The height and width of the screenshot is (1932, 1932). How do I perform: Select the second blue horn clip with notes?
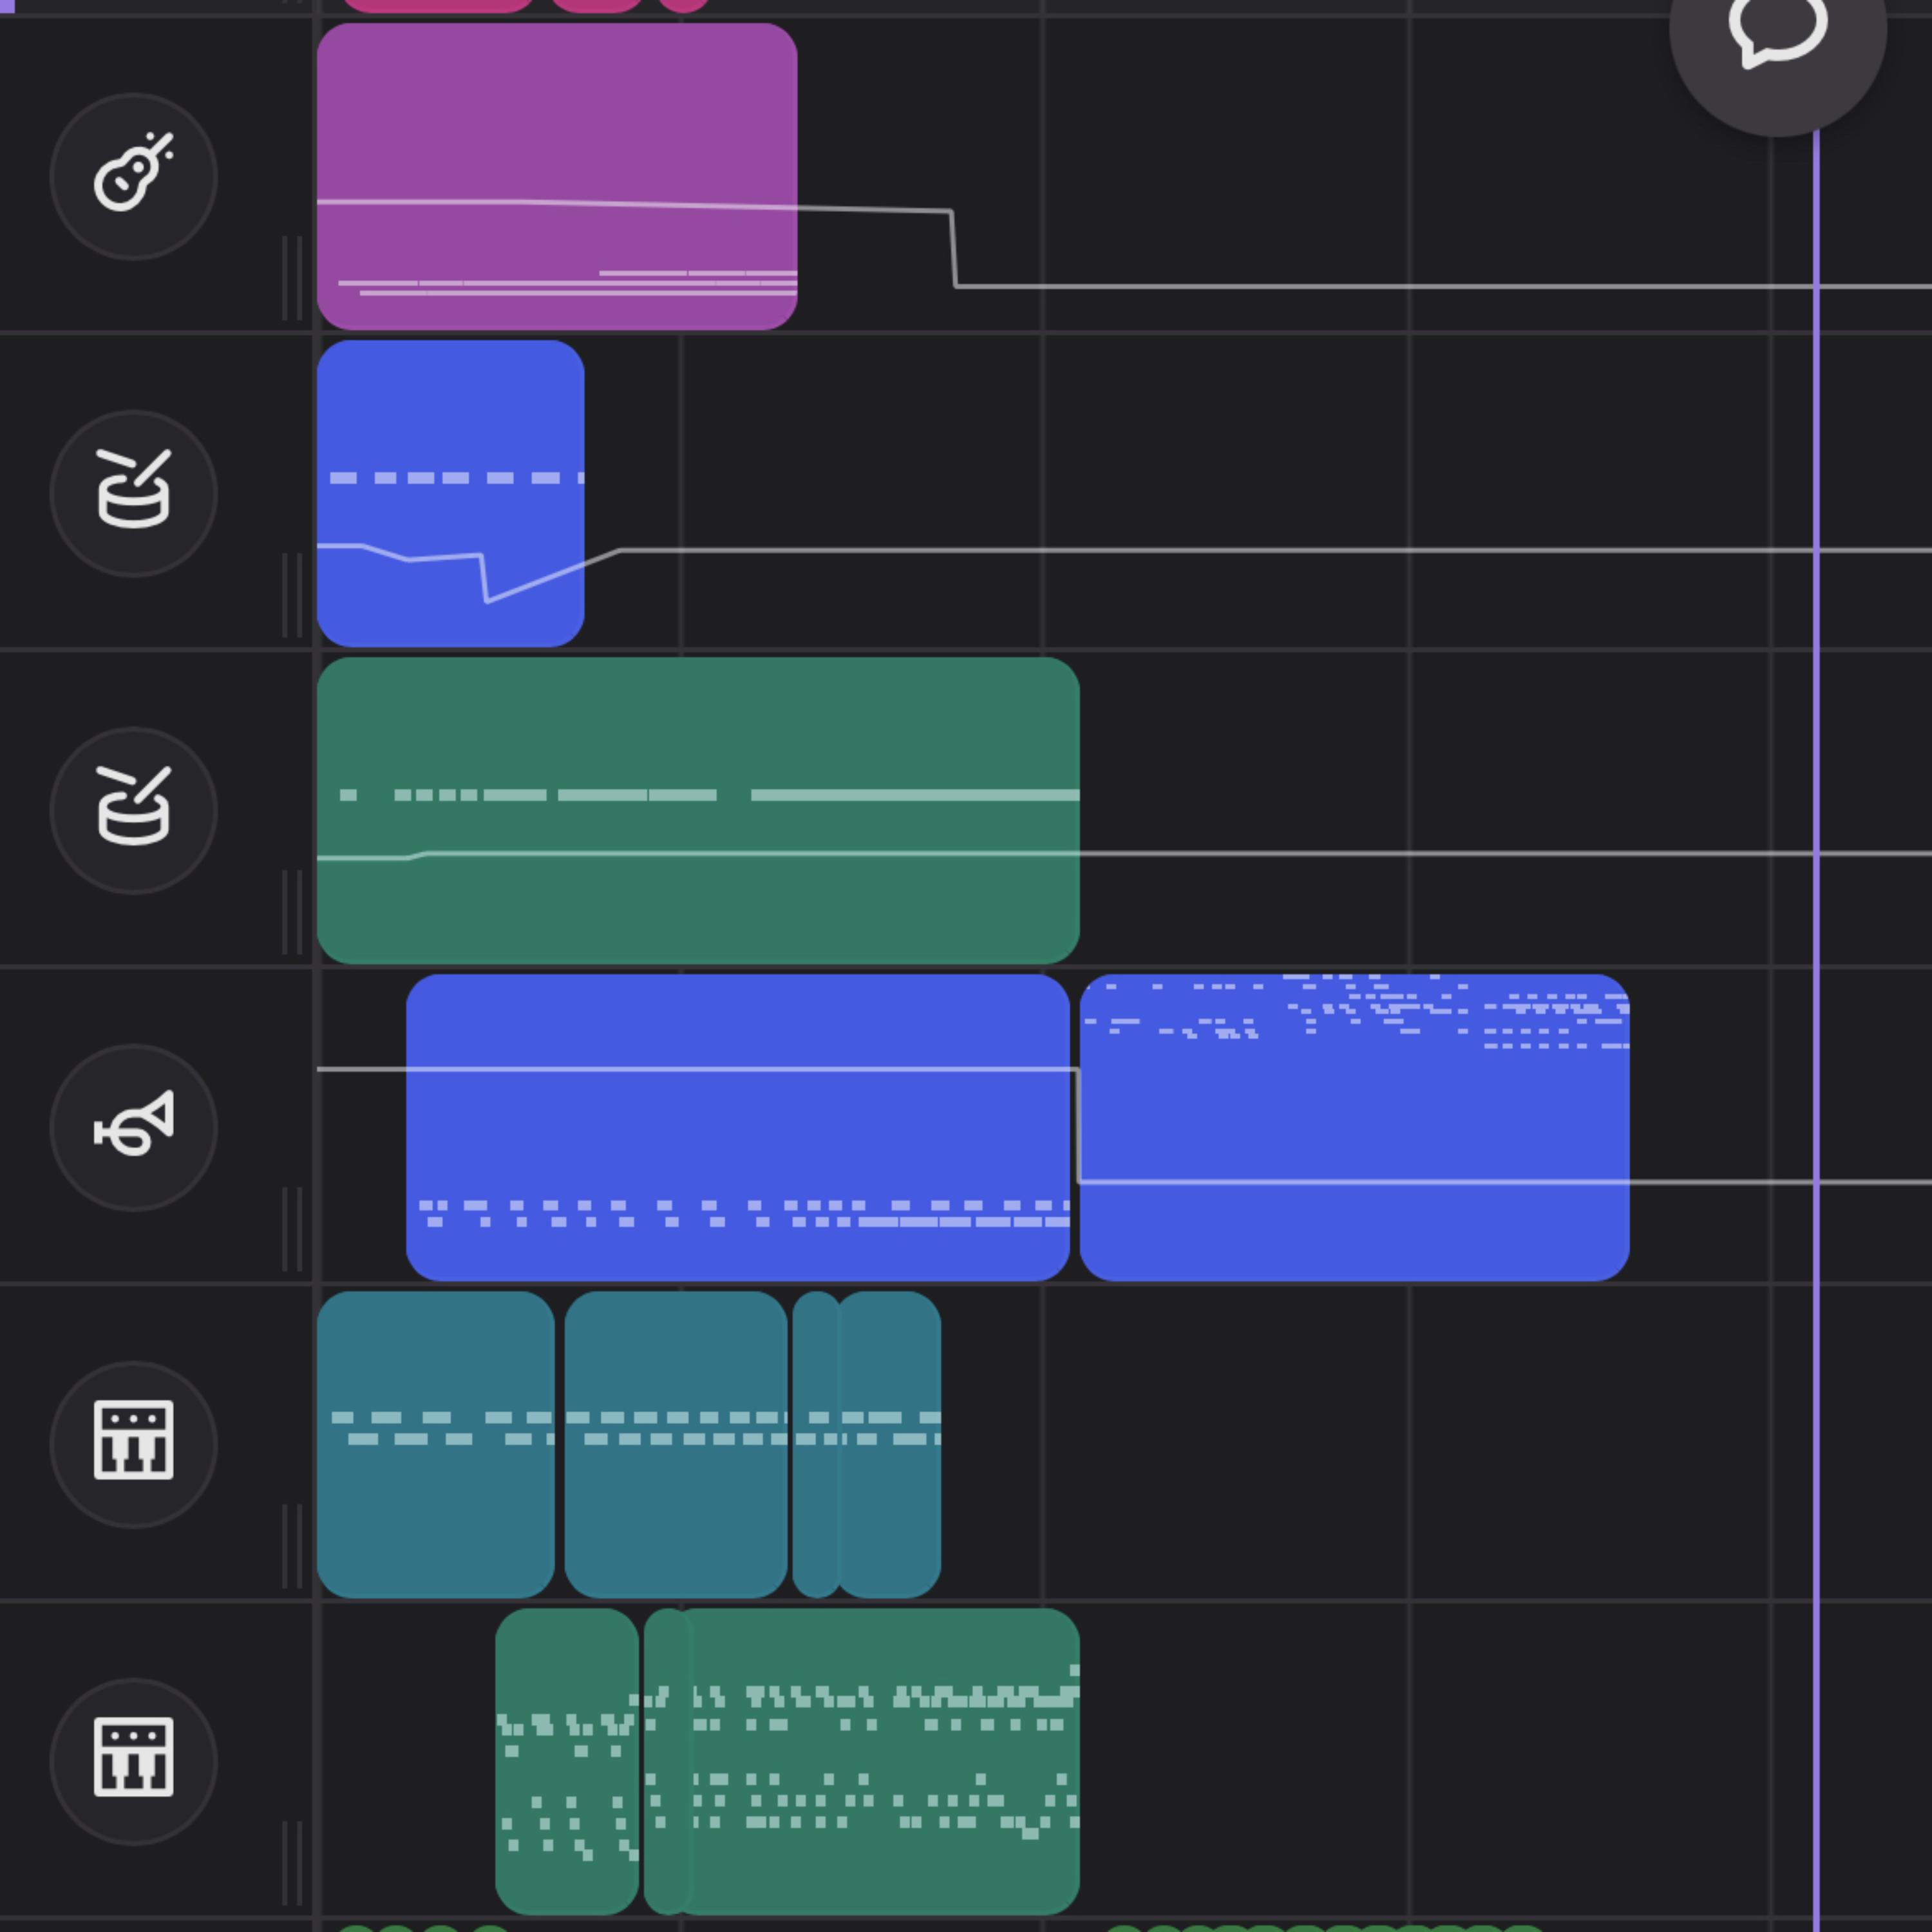[1355, 1128]
